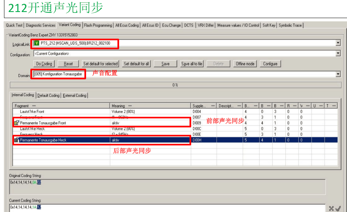This screenshot has height=212, width=347.
Task: Open the LogicalLink dropdown arrow
Action: [x=338, y=43]
